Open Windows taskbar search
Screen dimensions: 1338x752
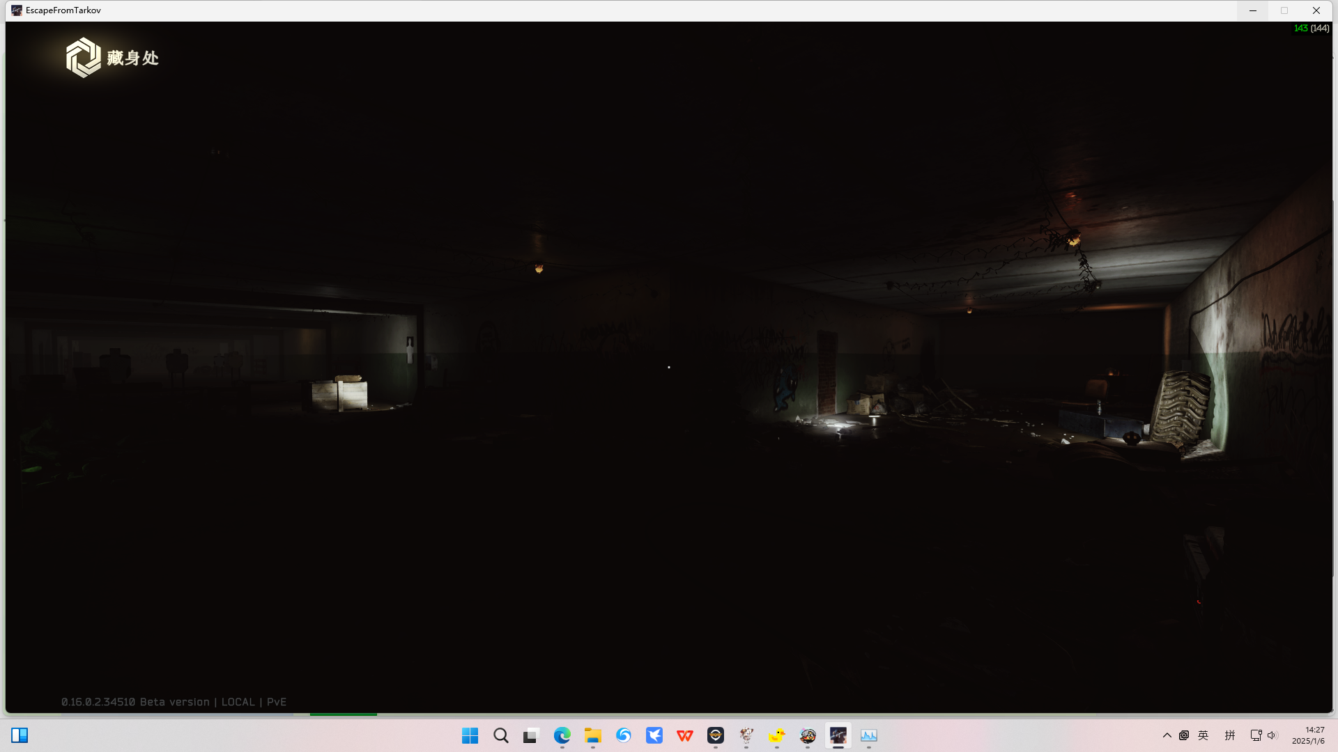(501, 735)
